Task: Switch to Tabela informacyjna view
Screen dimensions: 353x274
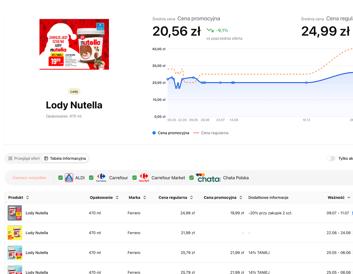Action: click(65, 158)
